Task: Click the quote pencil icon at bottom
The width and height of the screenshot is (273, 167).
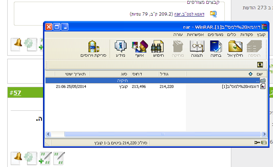Action: 59,158
